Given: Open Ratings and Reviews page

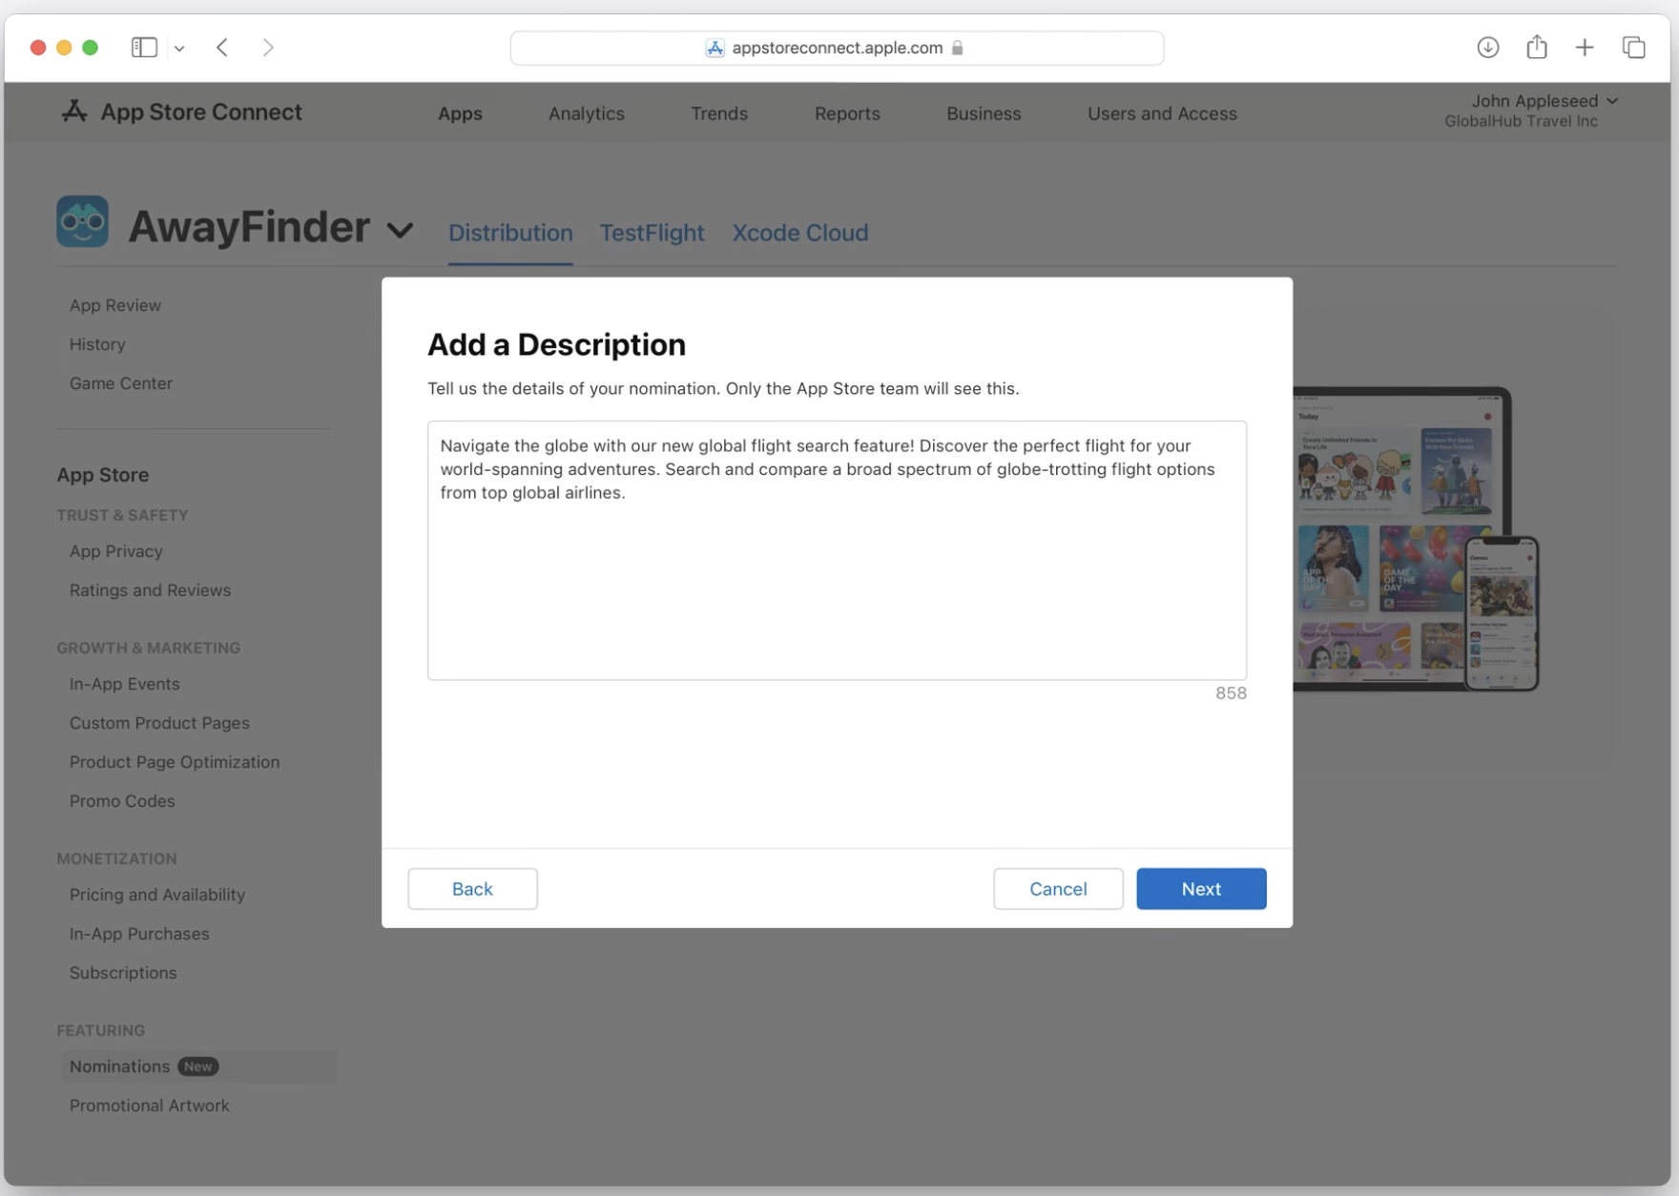Looking at the screenshot, I should click(x=150, y=590).
